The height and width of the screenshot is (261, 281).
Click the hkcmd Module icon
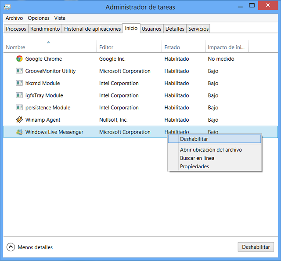point(19,83)
